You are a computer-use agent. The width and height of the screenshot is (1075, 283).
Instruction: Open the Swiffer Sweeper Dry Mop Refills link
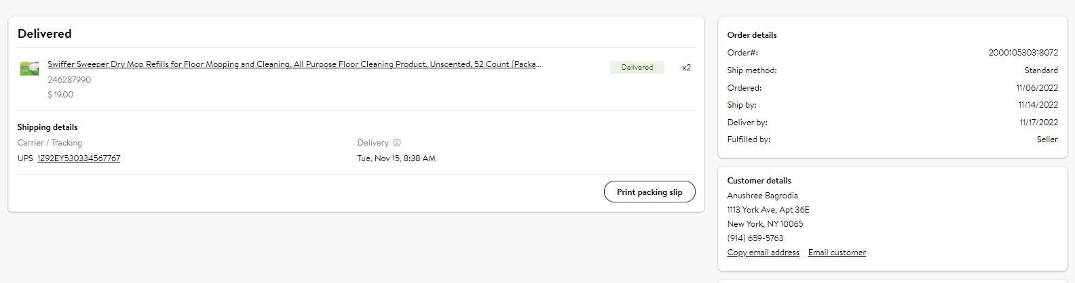click(x=294, y=64)
